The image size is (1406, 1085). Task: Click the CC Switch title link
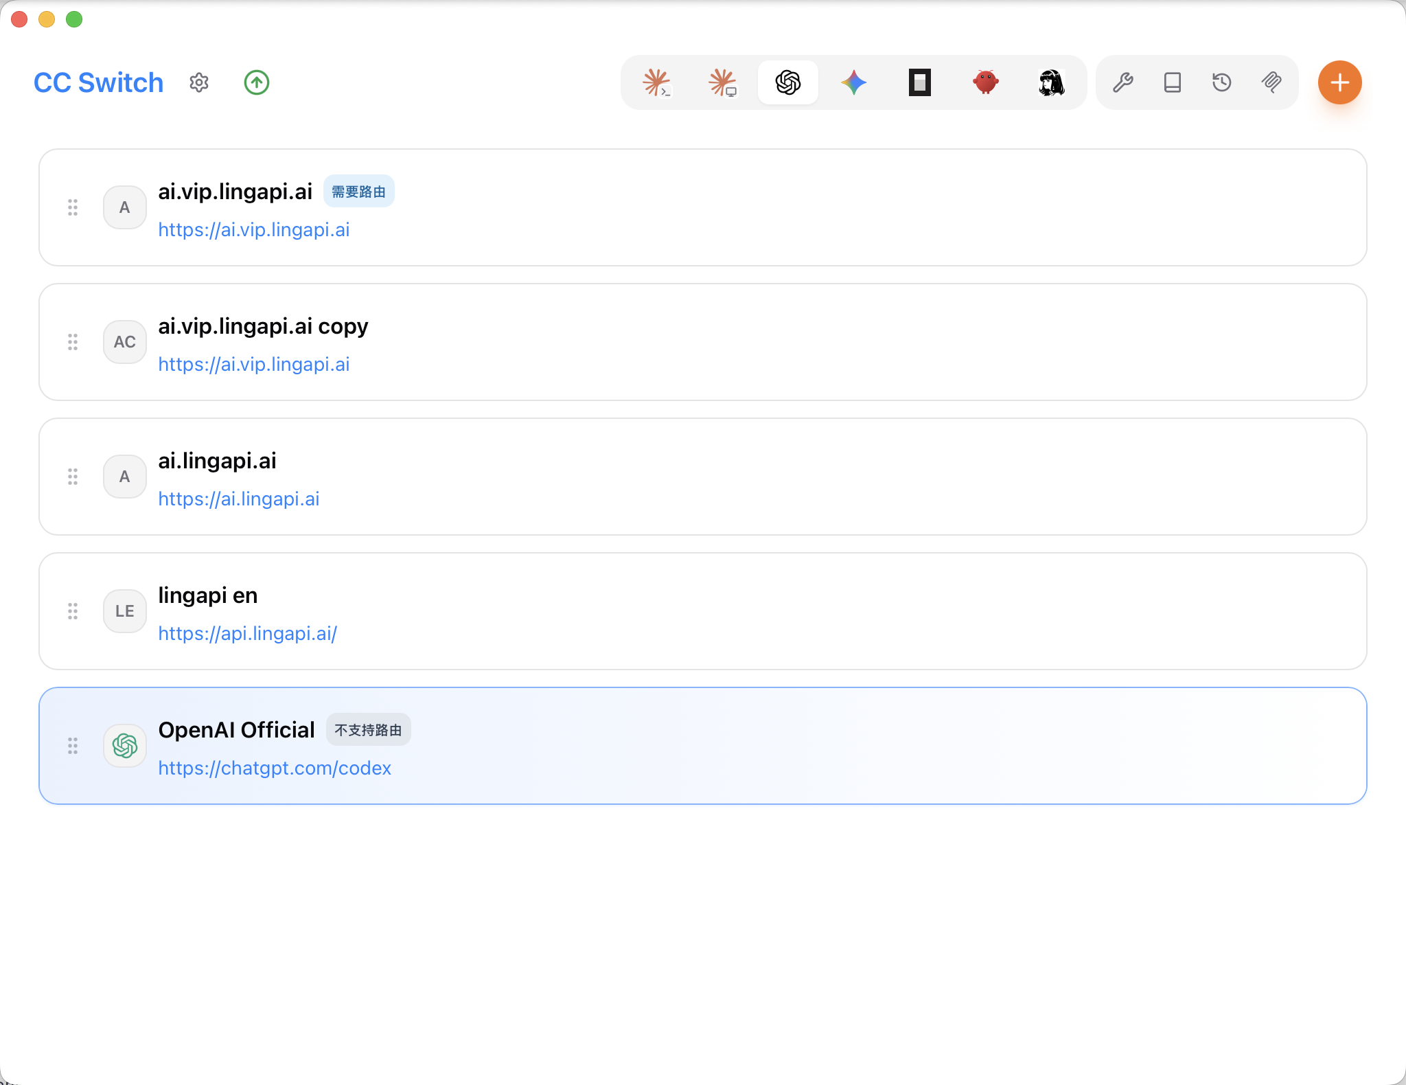tap(99, 82)
